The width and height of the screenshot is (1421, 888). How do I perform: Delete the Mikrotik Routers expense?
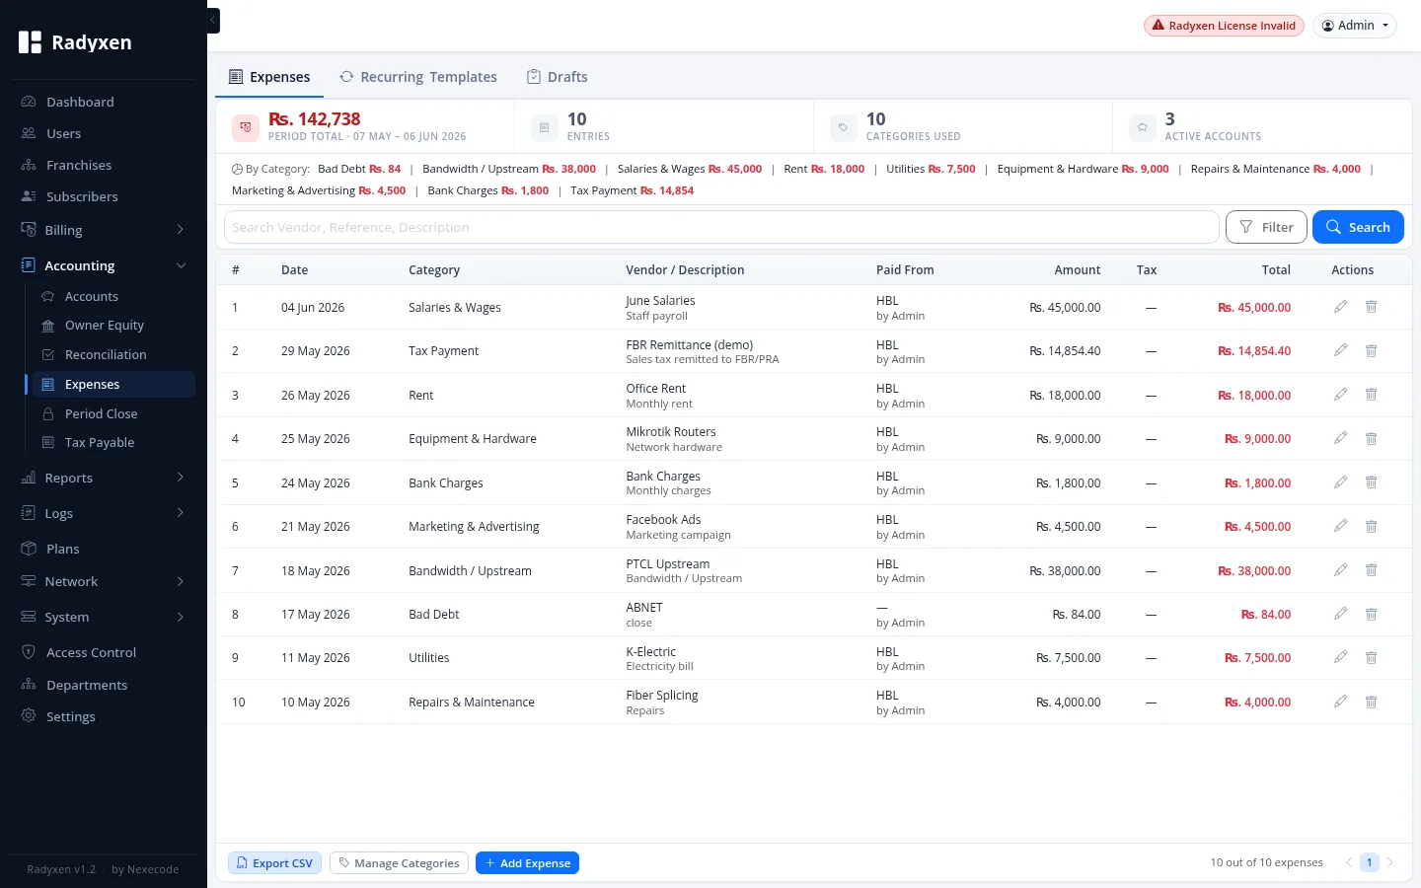(x=1371, y=438)
